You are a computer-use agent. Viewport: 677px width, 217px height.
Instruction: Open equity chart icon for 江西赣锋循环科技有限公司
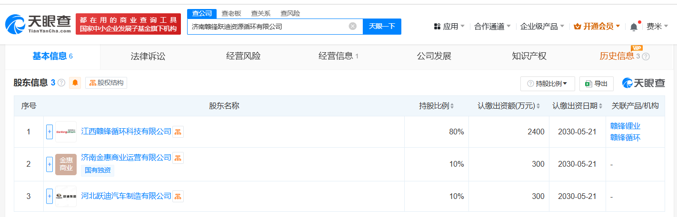(178, 132)
